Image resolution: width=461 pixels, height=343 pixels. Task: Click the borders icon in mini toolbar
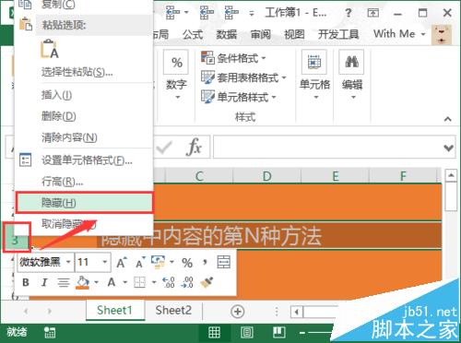click(x=139, y=282)
